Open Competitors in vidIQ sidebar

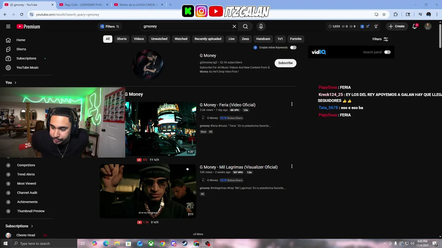26,165
